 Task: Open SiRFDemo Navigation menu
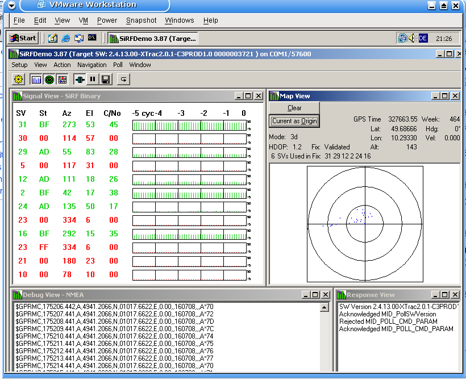click(x=92, y=65)
